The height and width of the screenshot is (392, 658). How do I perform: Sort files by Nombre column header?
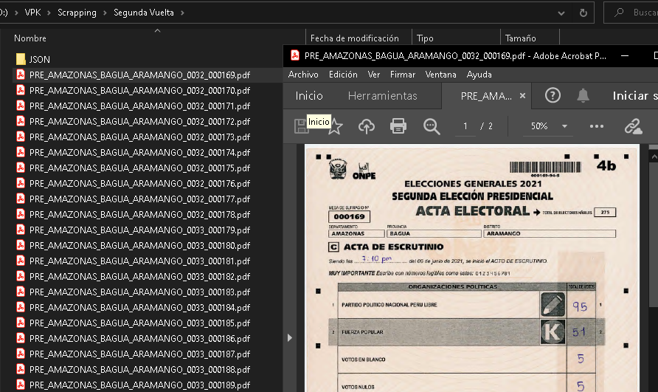(30, 38)
